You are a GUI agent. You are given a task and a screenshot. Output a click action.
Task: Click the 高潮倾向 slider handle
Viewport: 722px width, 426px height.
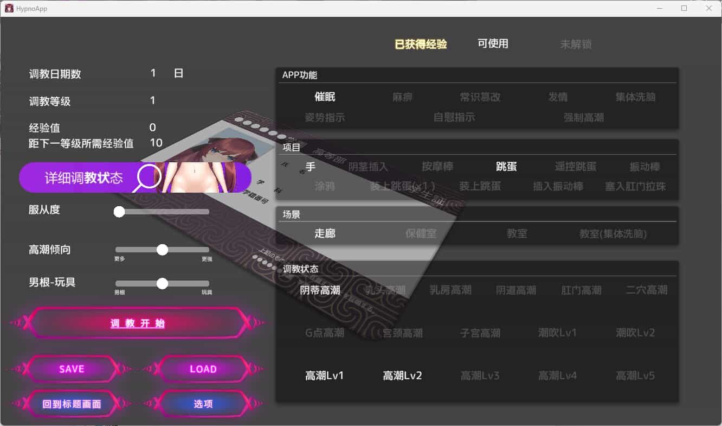(x=162, y=250)
